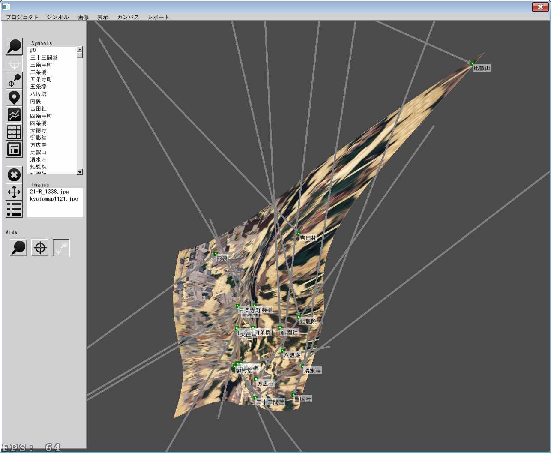551x453 pixels.
Task: Select 三条寺町 in Symbols list
Action: [52, 65]
